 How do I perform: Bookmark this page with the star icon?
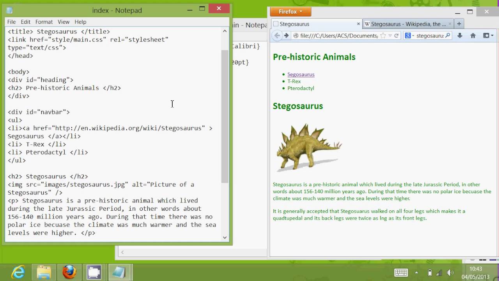[x=383, y=36]
